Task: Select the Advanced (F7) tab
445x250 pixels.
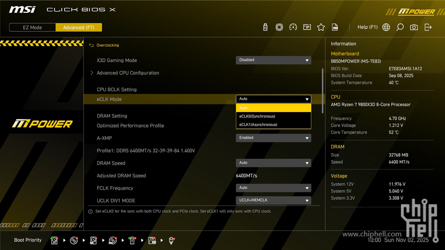Action: (x=79, y=27)
